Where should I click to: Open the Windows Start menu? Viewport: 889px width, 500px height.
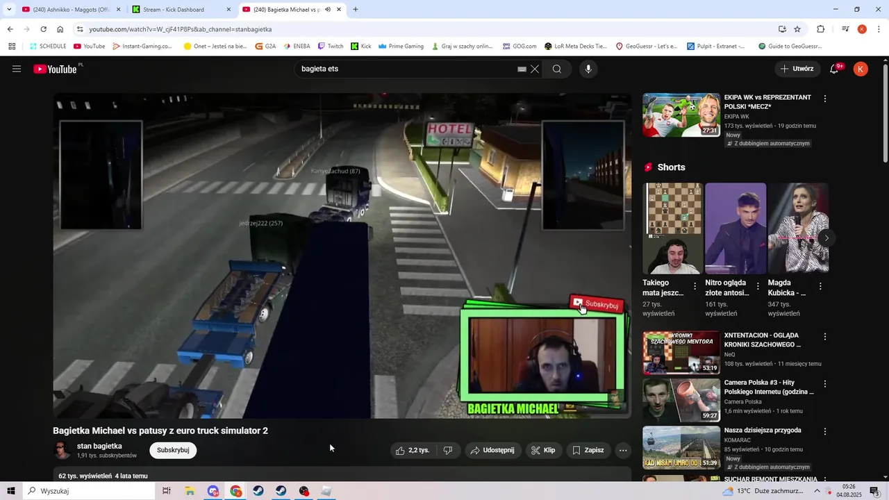coord(10,491)
